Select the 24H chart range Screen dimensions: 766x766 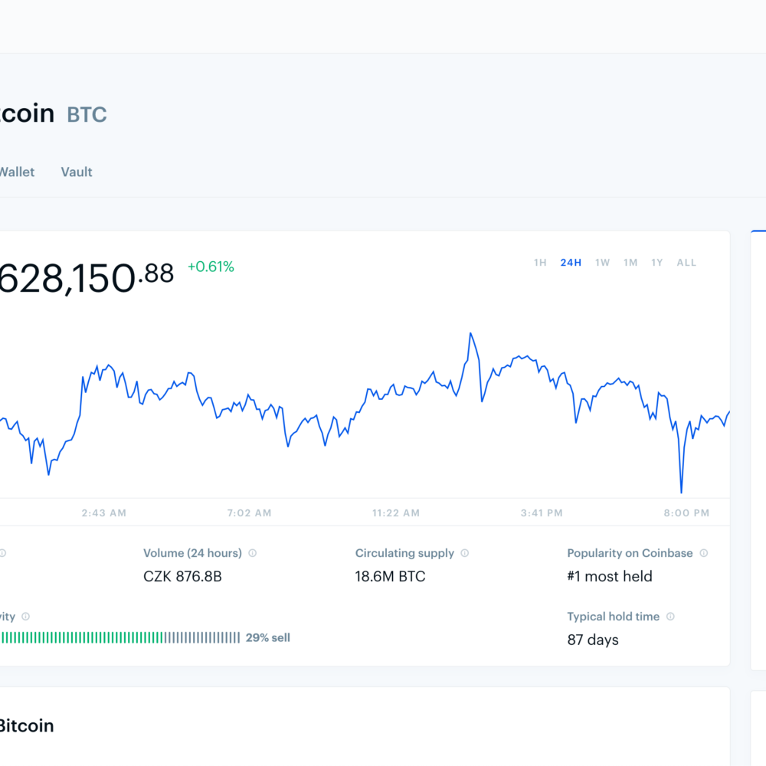pos(571,263)
